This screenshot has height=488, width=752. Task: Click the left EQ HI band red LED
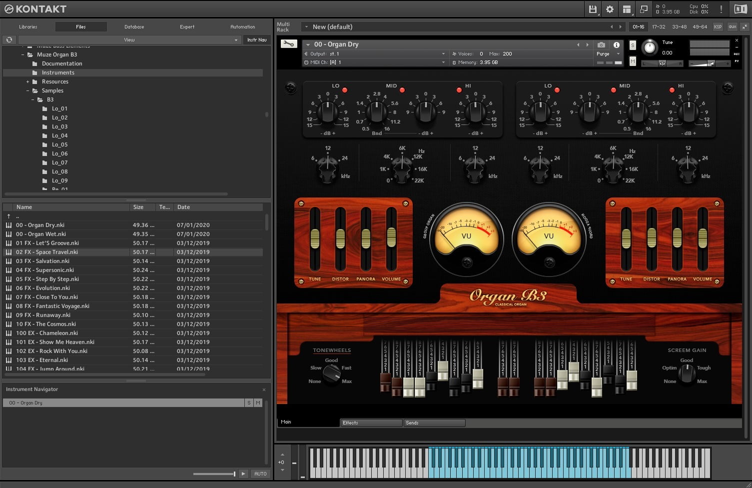459,90
